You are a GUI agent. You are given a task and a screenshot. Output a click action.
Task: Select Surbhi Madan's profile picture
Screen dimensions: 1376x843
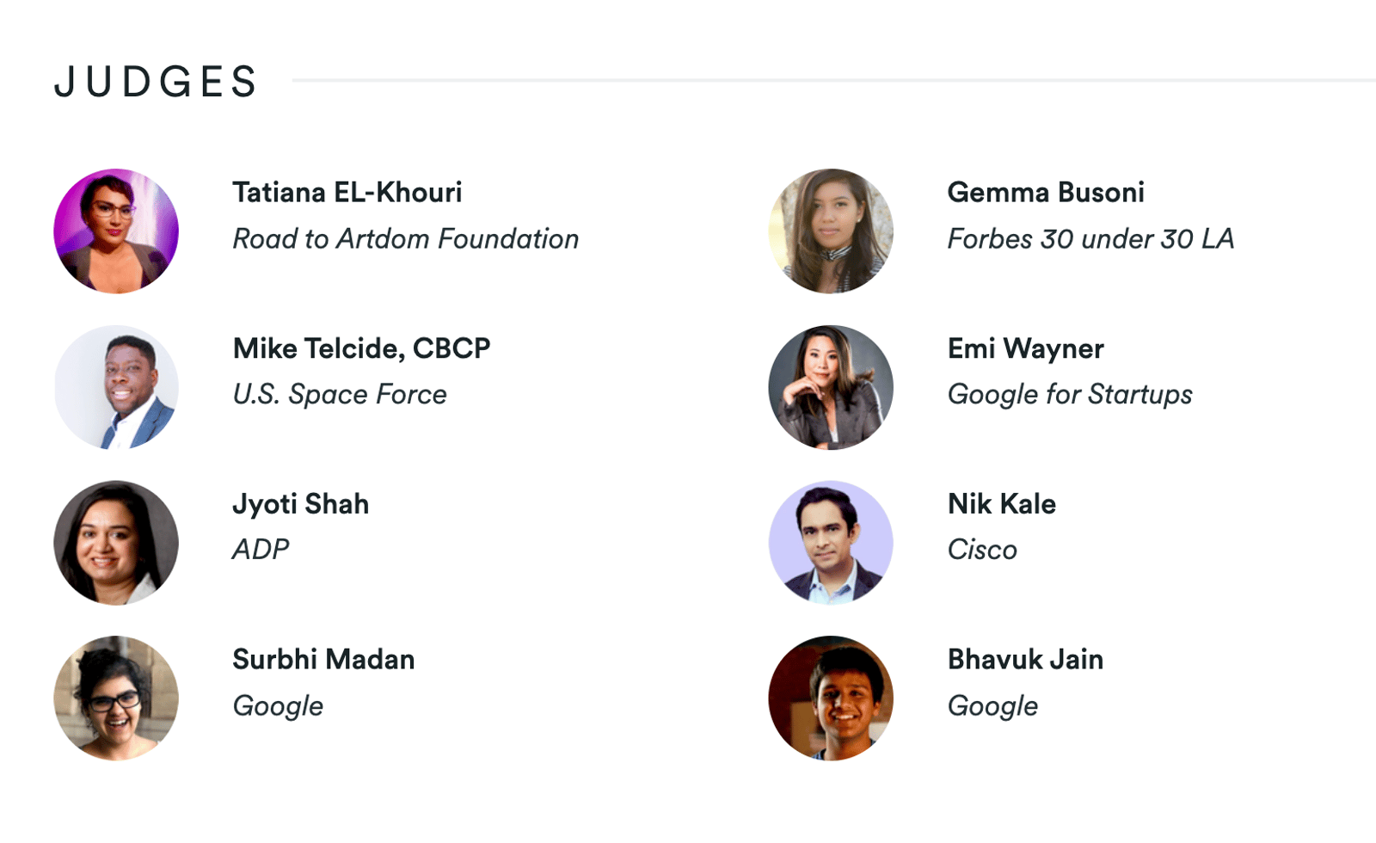click(116, 698)
